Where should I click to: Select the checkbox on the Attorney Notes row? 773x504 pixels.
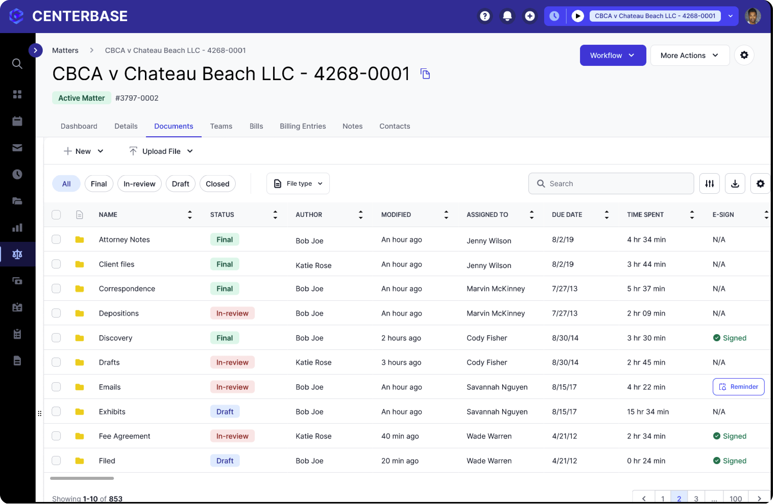[x=56, y=239]
